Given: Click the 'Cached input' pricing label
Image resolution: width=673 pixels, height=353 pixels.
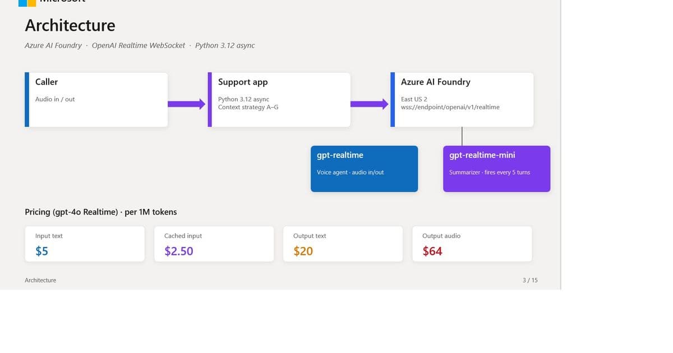Looking at the screenshot, I should (183, 236).
